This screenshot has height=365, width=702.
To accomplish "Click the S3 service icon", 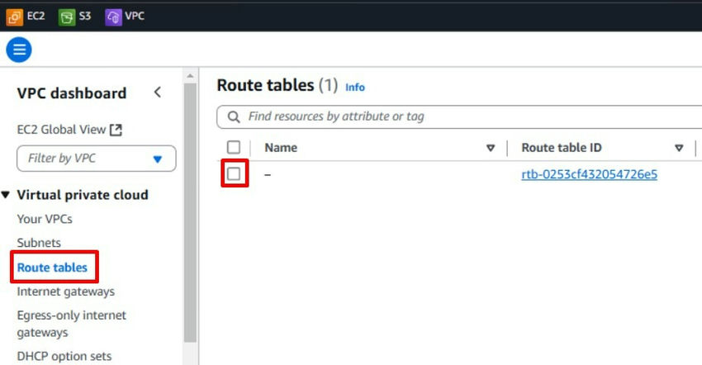I will pos(66,16).
